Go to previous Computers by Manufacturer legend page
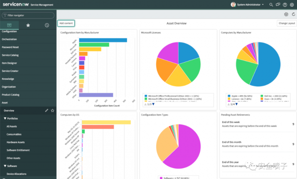The image size is (297, 179). point(229,104)
